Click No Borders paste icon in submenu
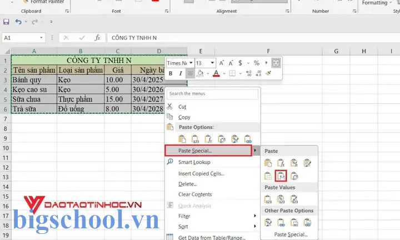This screenshot has height=240, width=400. pyautogui.click(x=268, y=176)
